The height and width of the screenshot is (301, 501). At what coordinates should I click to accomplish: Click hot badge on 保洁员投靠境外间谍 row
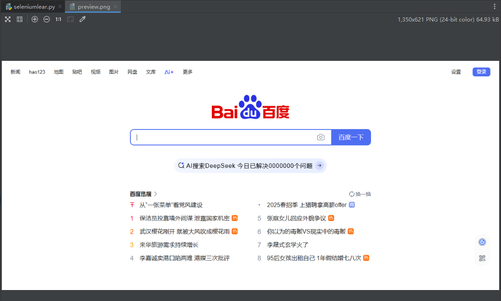pyautogui.click(x=235, y=218)
